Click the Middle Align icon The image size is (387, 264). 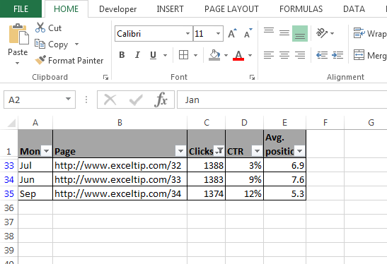pos(284,33)
